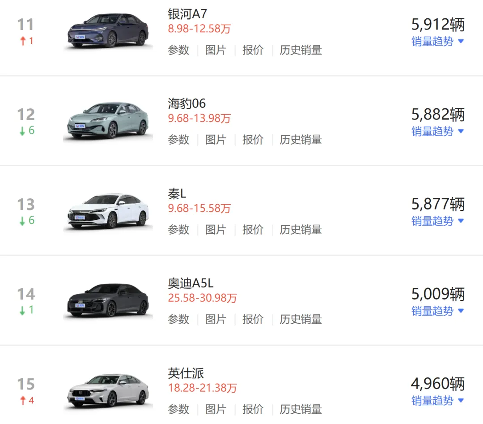The height and width of the screenshot is (424, 483).
Task: Open 图片 link for 秦L
Action: tap(216, 230)
